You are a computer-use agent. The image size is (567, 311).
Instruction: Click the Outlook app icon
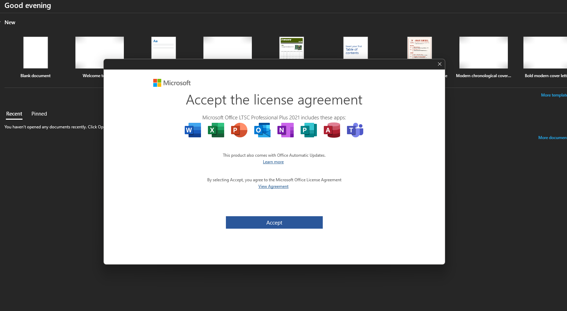coord(262,130)
